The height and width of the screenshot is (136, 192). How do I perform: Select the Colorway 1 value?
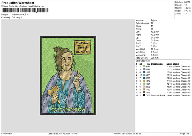click(17, 17)
